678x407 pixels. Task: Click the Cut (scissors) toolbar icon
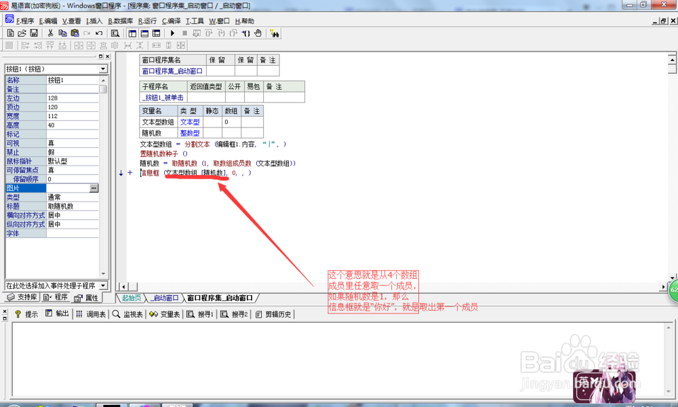(x=50, y=33)
